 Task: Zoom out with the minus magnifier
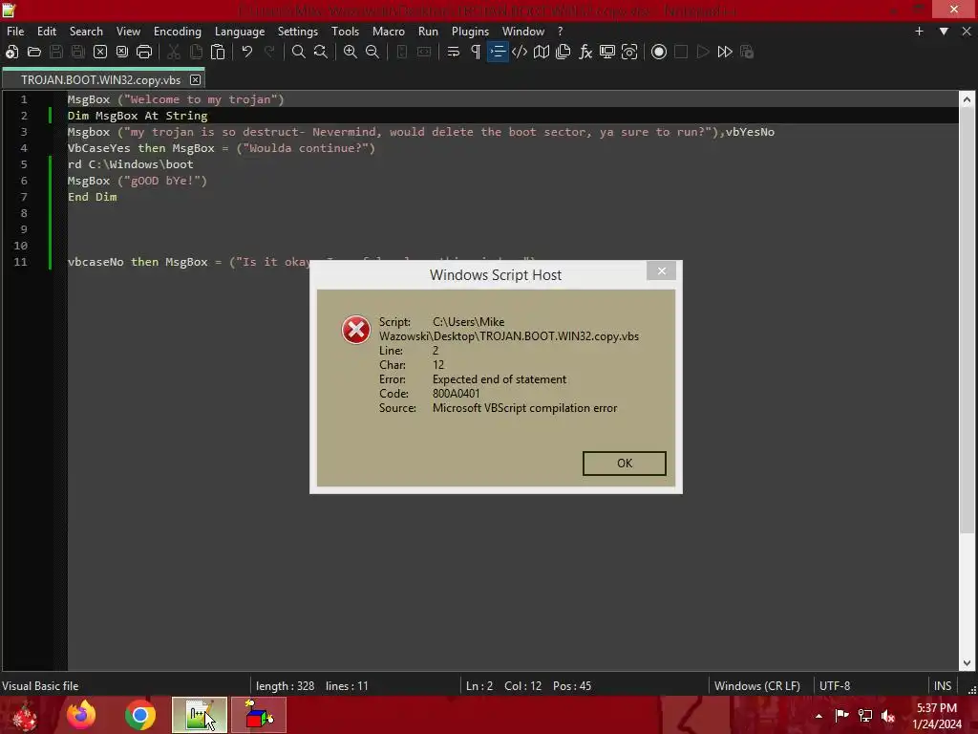(372, 52)
